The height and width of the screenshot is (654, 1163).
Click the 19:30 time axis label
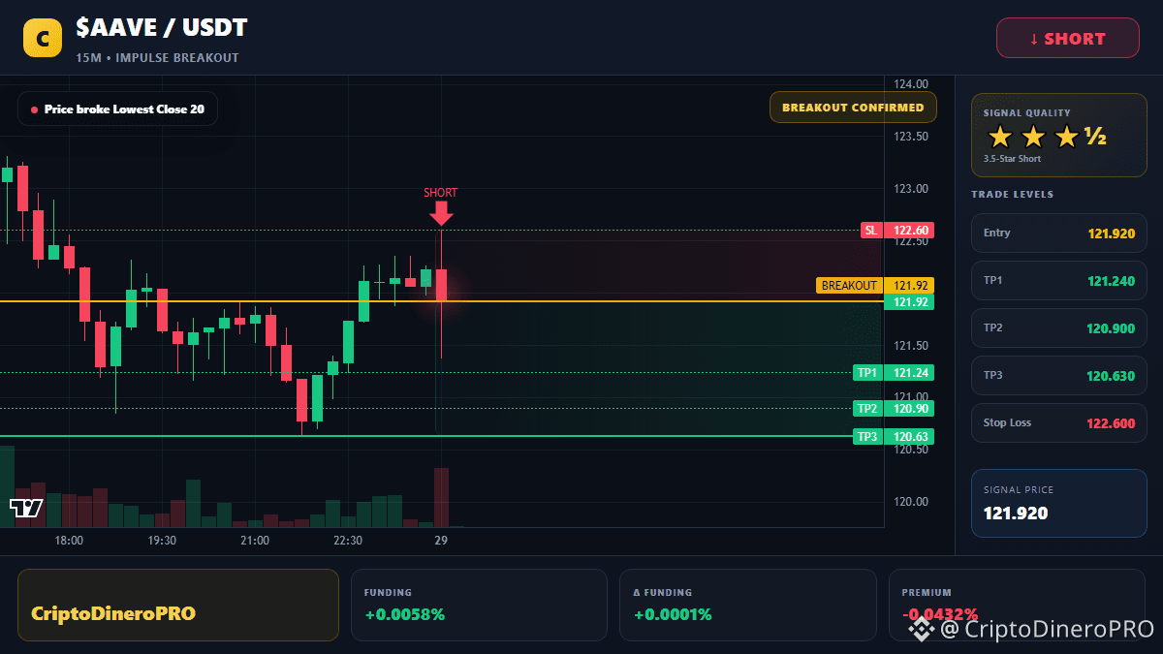[x=161, y=541]
